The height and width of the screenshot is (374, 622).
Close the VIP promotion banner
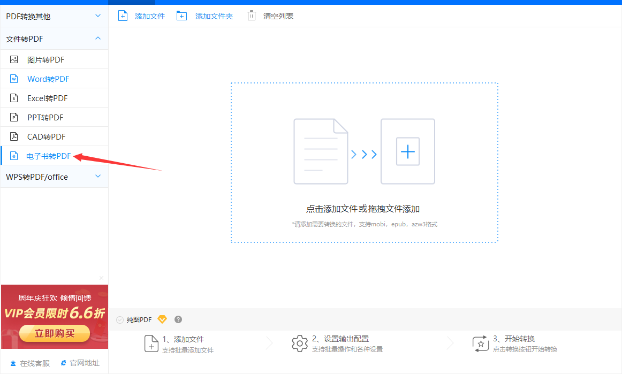[102, 278]
